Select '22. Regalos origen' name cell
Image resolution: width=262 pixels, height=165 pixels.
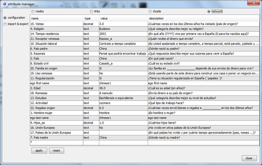(56, 108)
